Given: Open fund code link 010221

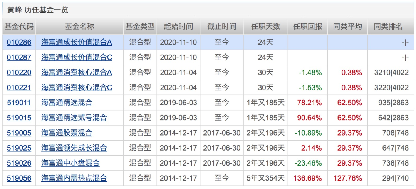Looking at the screenshot, I should click(19, 88).
